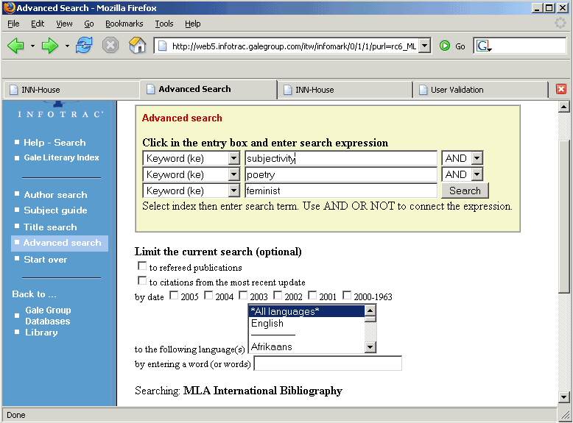
Task: Tick the 2004 date checkbox
Action: 208,295
